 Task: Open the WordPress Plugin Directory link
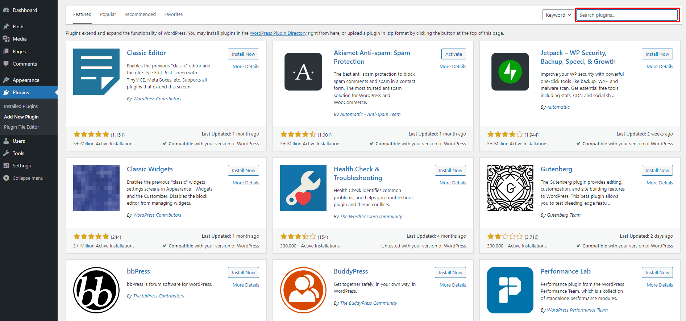278,33
